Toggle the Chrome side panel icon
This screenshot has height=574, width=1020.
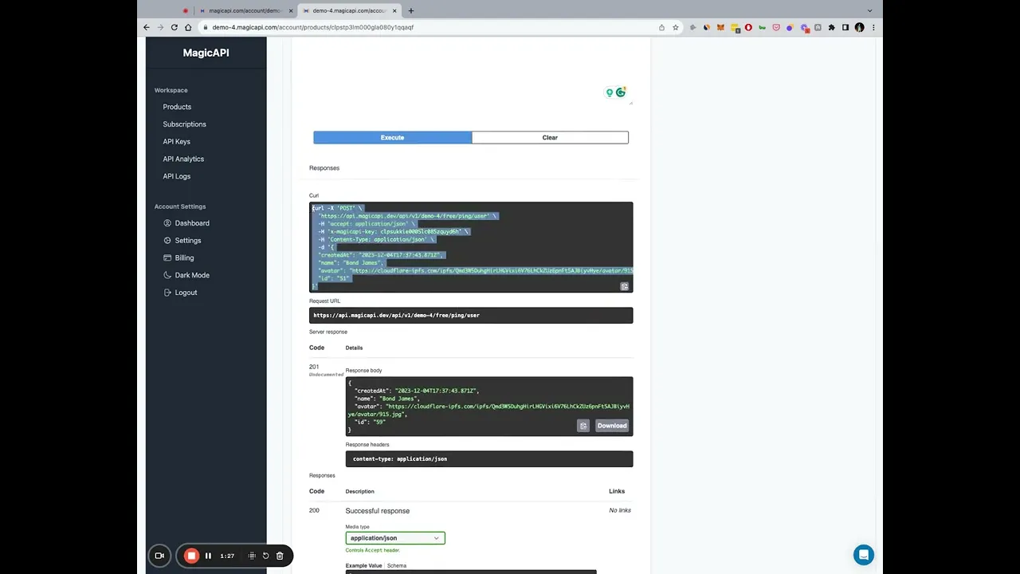[845, 27]
